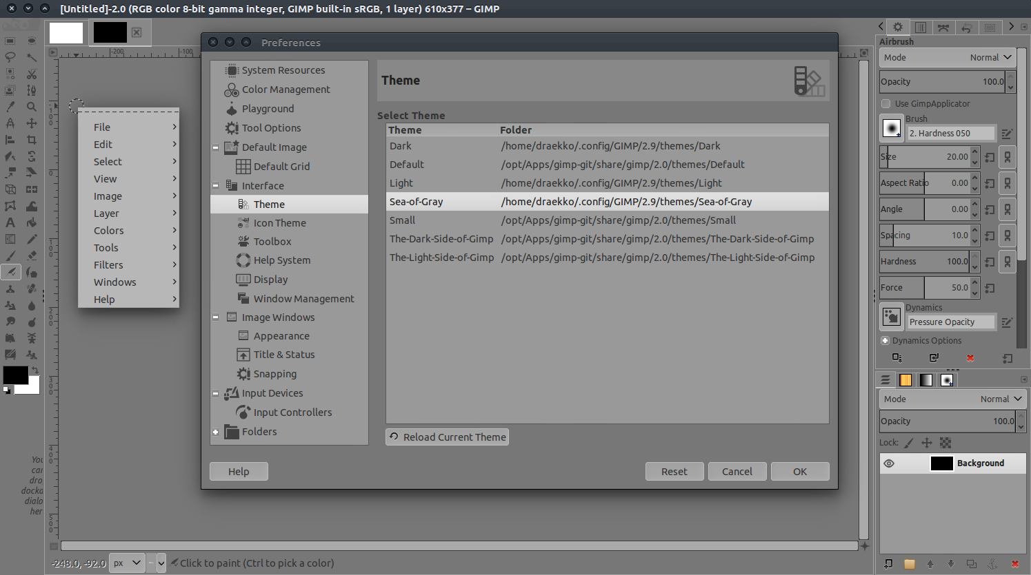Select the Pencil tool
1031x575 pixels.
click(x=32, y=239)
